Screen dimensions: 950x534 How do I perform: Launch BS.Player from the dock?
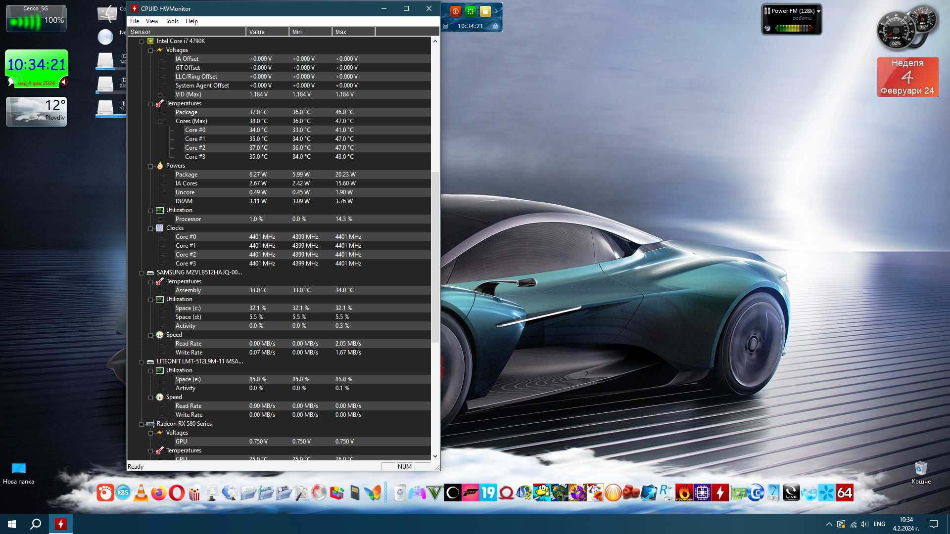[123, 493]
